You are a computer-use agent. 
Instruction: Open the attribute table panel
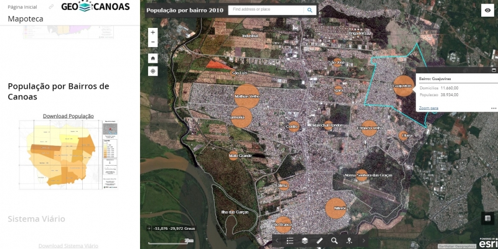(487, 218)
